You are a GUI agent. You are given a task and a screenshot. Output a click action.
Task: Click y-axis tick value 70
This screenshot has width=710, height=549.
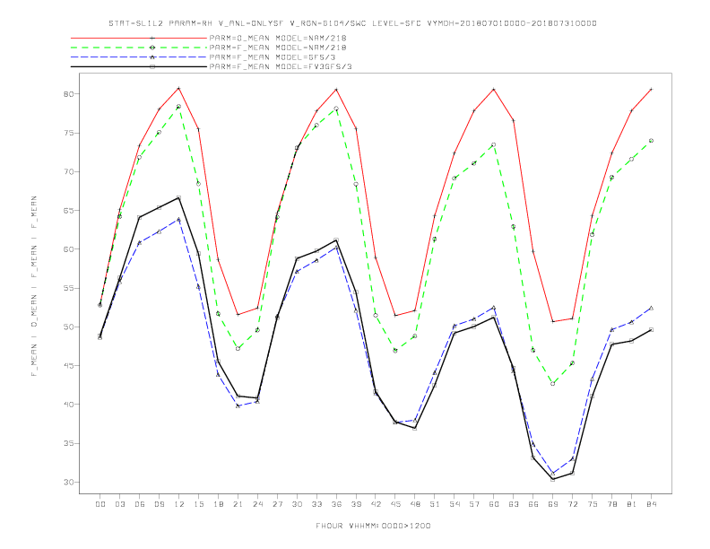[68, 171]
